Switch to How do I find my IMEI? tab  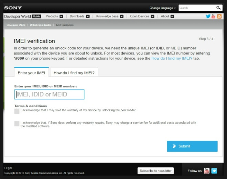click(74, 72)
